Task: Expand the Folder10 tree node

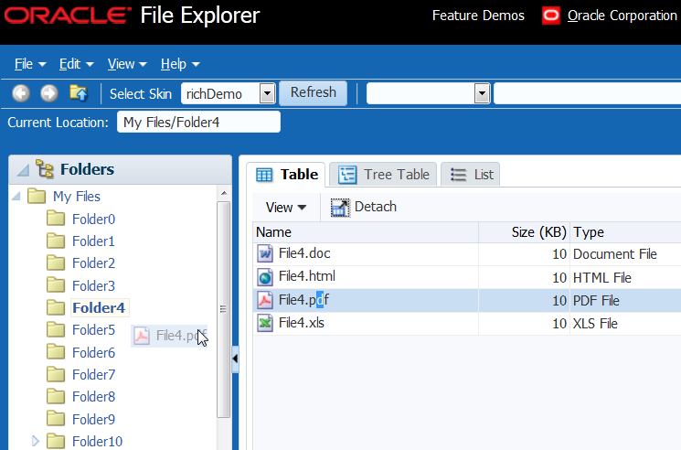Action: point(36,441)
